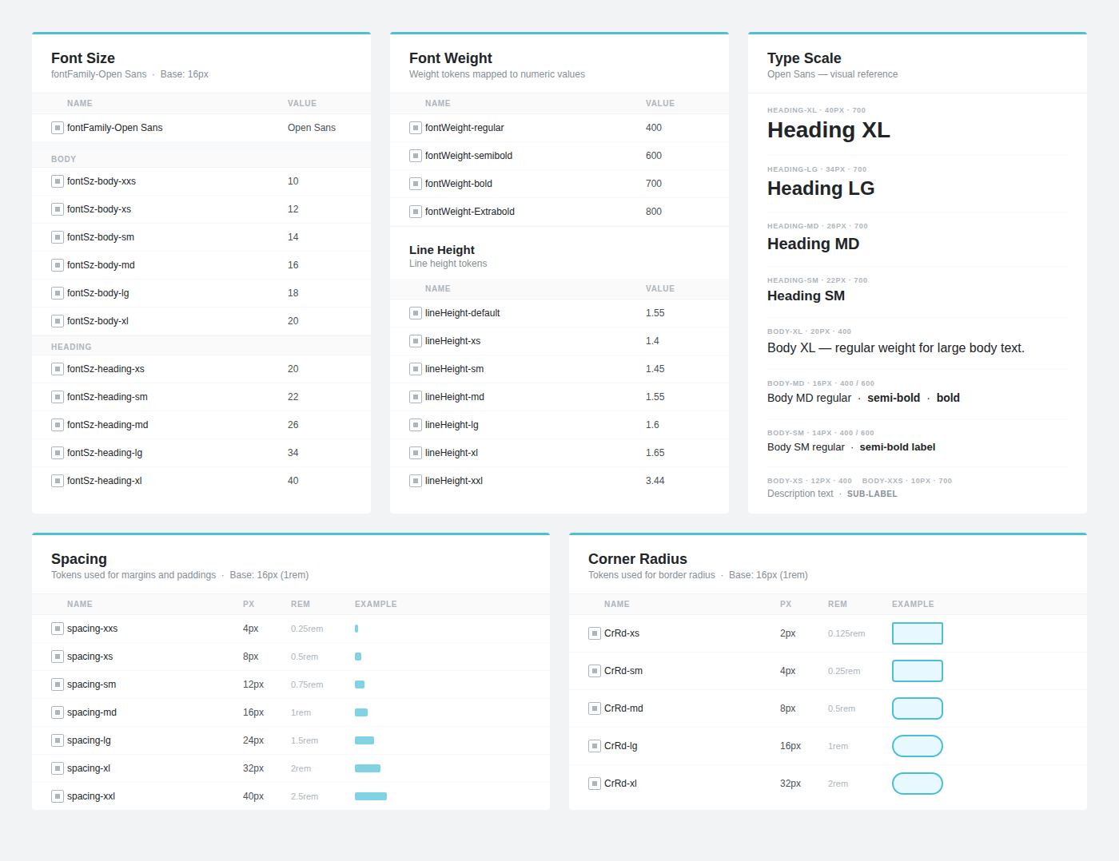Click the CrRd-lg rounded example swatch
This screenshot has width=1119, height=861.
point(918,746)
